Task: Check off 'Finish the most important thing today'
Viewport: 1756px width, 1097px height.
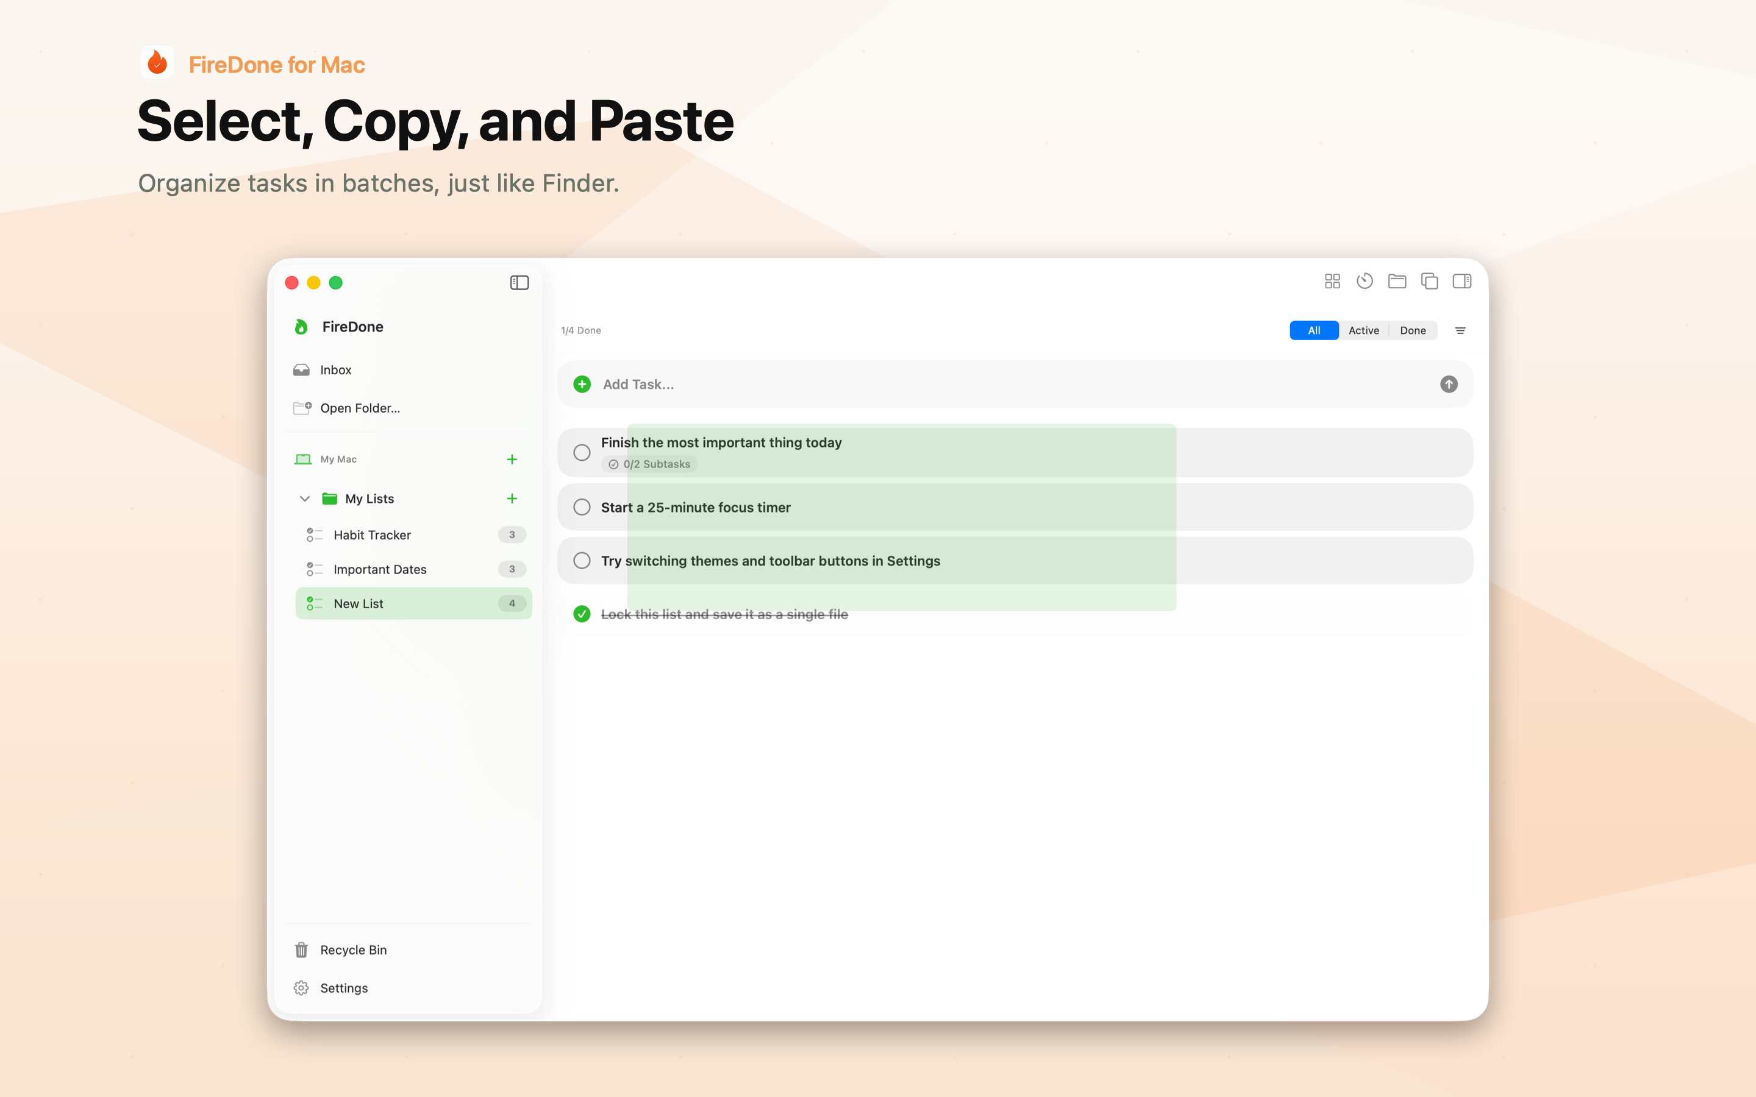Action: pos(582,453)
